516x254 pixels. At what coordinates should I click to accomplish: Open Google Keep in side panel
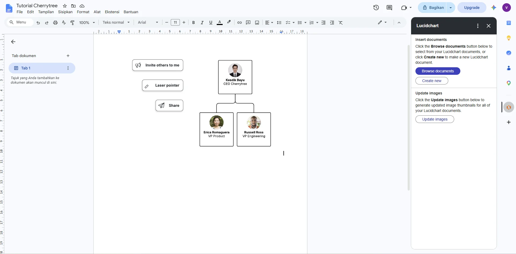click(x=509, y=38)
